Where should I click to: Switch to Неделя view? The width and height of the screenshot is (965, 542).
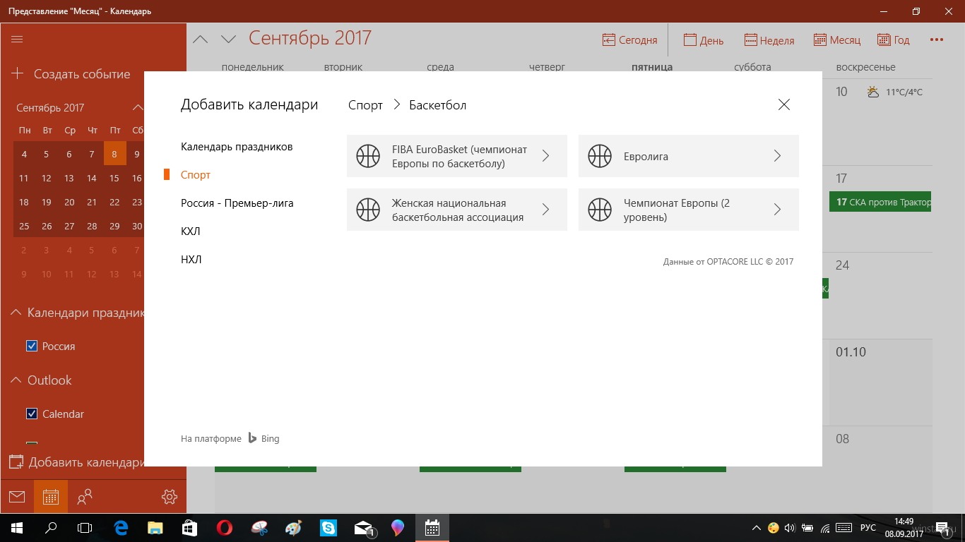coord(769,40)
